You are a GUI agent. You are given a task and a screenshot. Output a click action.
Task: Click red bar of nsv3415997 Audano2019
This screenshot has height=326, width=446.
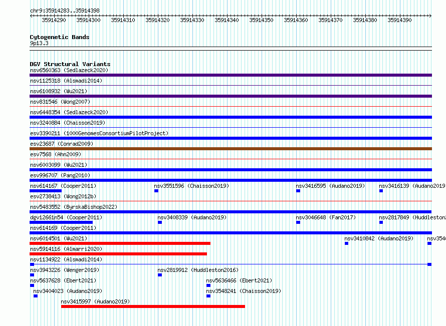[x=153, y=306]
